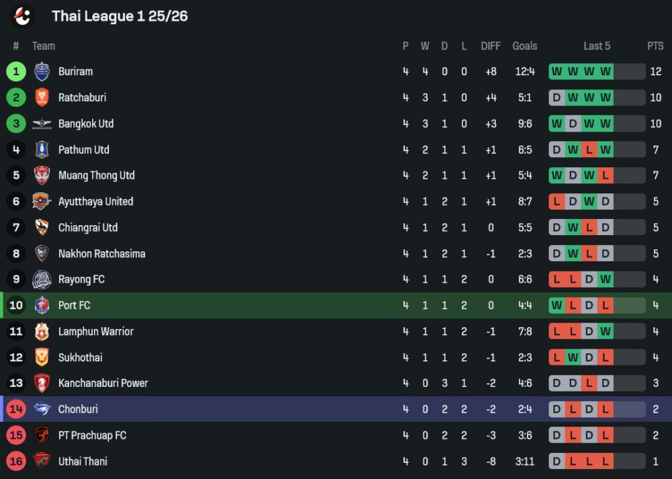The height and width of the screenshot is (479, 672).
Task: Open the Nakhon Ratchasima team link
Action: coord(101,254)
